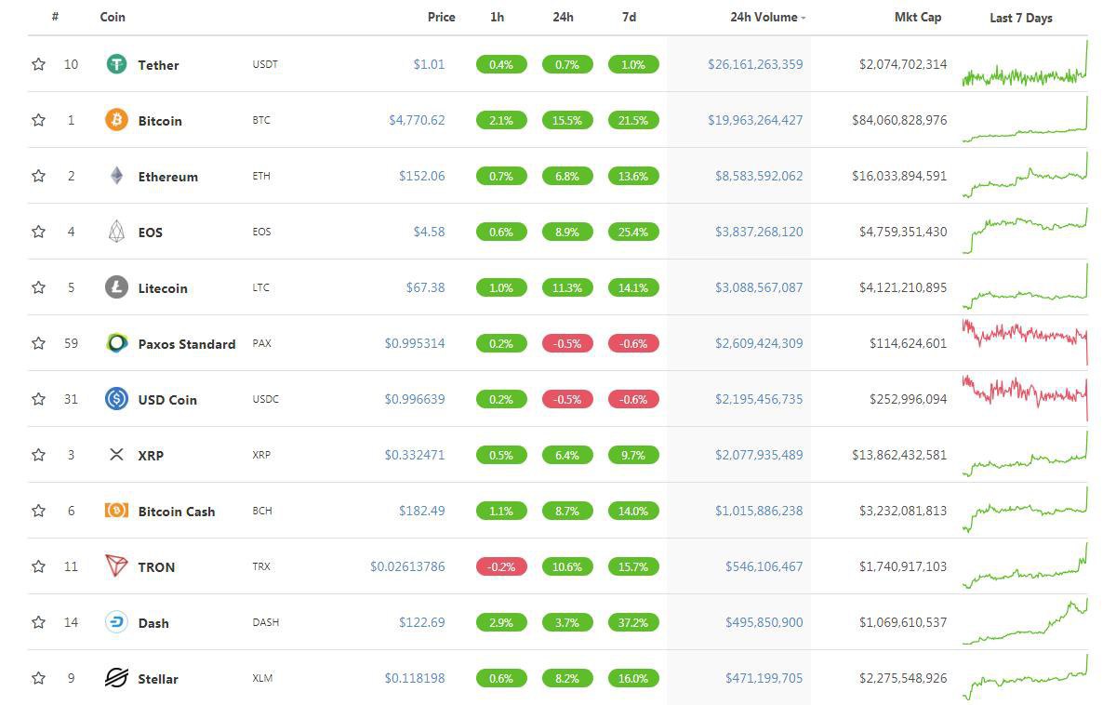The image size is (1116, 705).
Task: Sort by the Price column header
Action: [441, 17]
